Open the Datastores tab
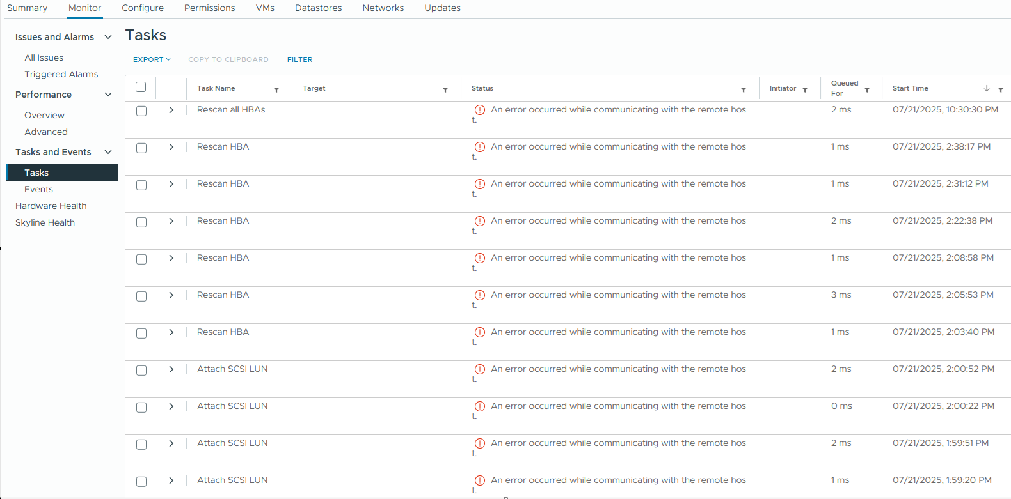This screenshot has height=499, width=1011. tap(318, 8)
